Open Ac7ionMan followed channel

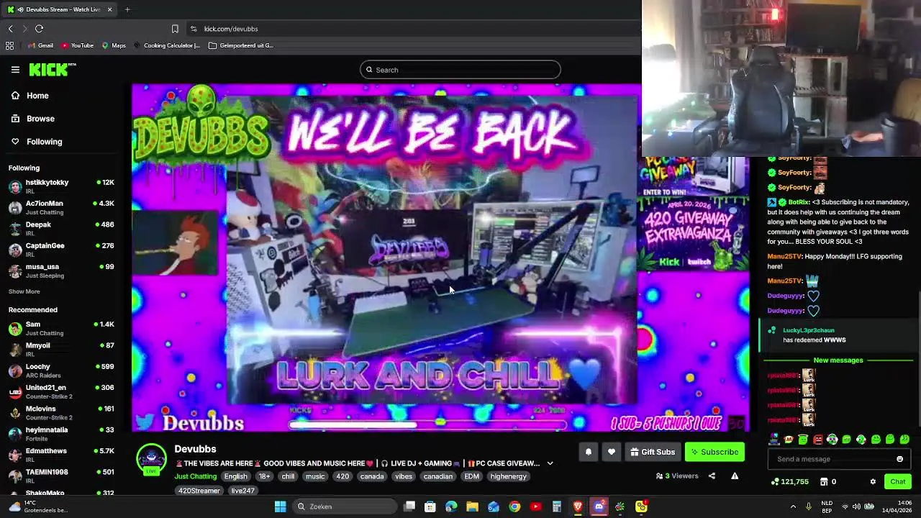62,207
